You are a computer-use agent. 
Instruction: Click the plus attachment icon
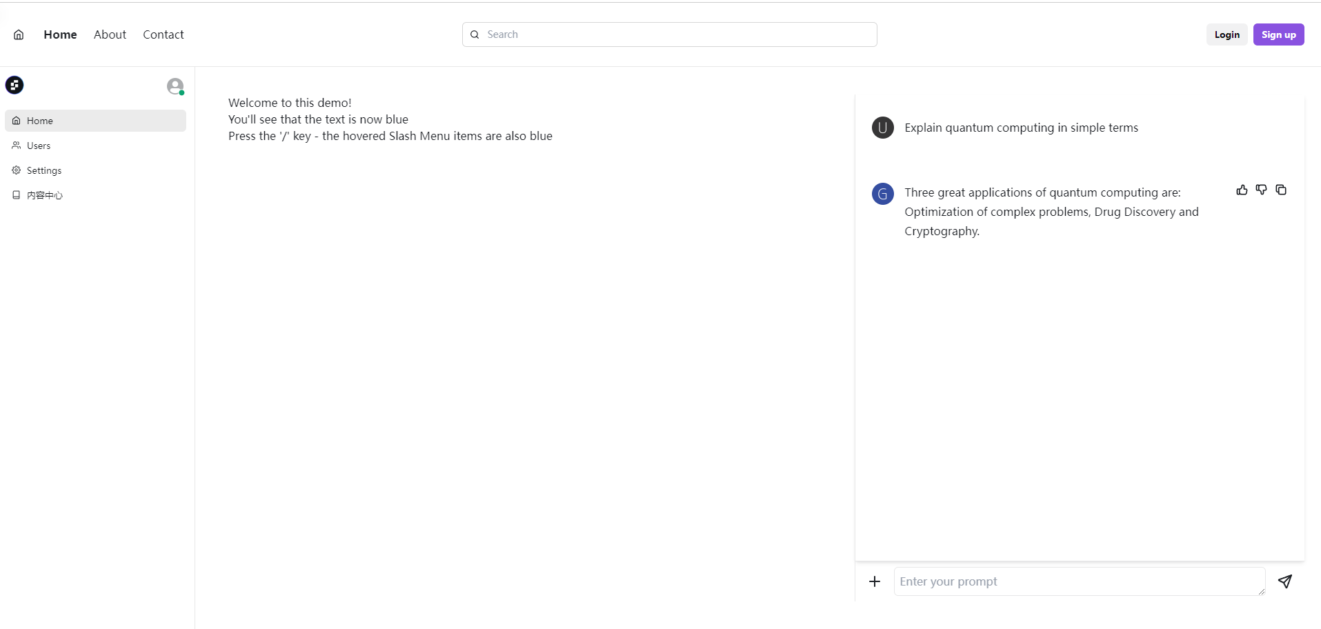875,581
